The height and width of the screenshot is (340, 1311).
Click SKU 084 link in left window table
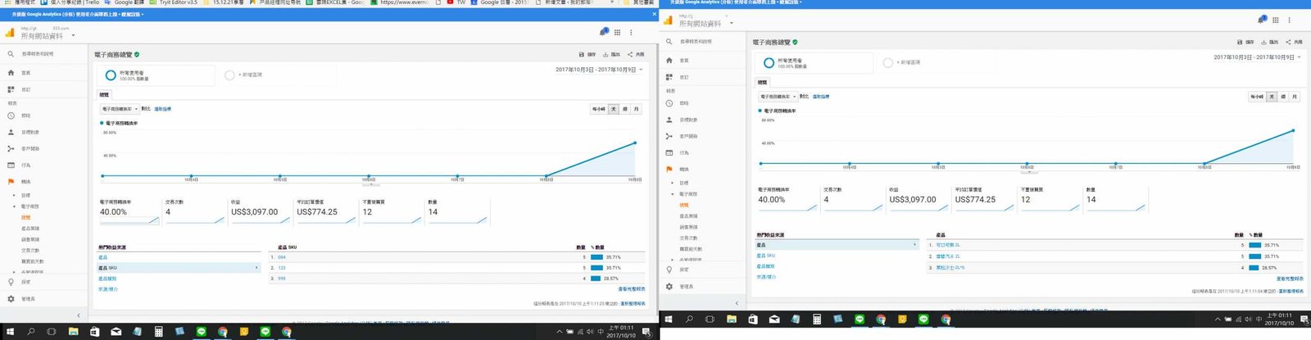(x=281, y=257)
